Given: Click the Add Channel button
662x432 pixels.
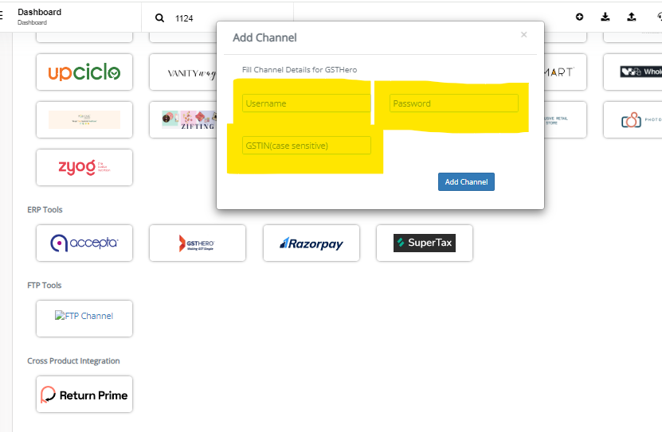Looking at the screenshot, I should click(x=466, y=182).
